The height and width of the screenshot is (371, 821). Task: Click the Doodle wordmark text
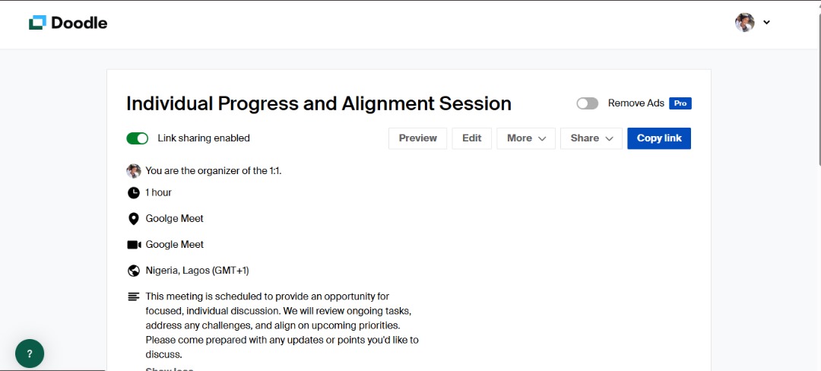tap(79, 23)
